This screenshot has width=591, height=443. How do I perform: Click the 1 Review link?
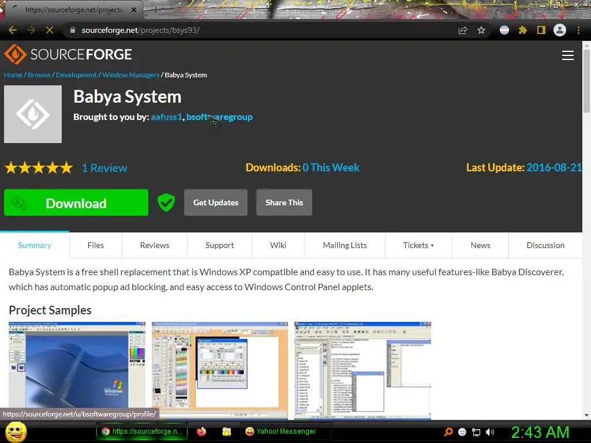104,168
